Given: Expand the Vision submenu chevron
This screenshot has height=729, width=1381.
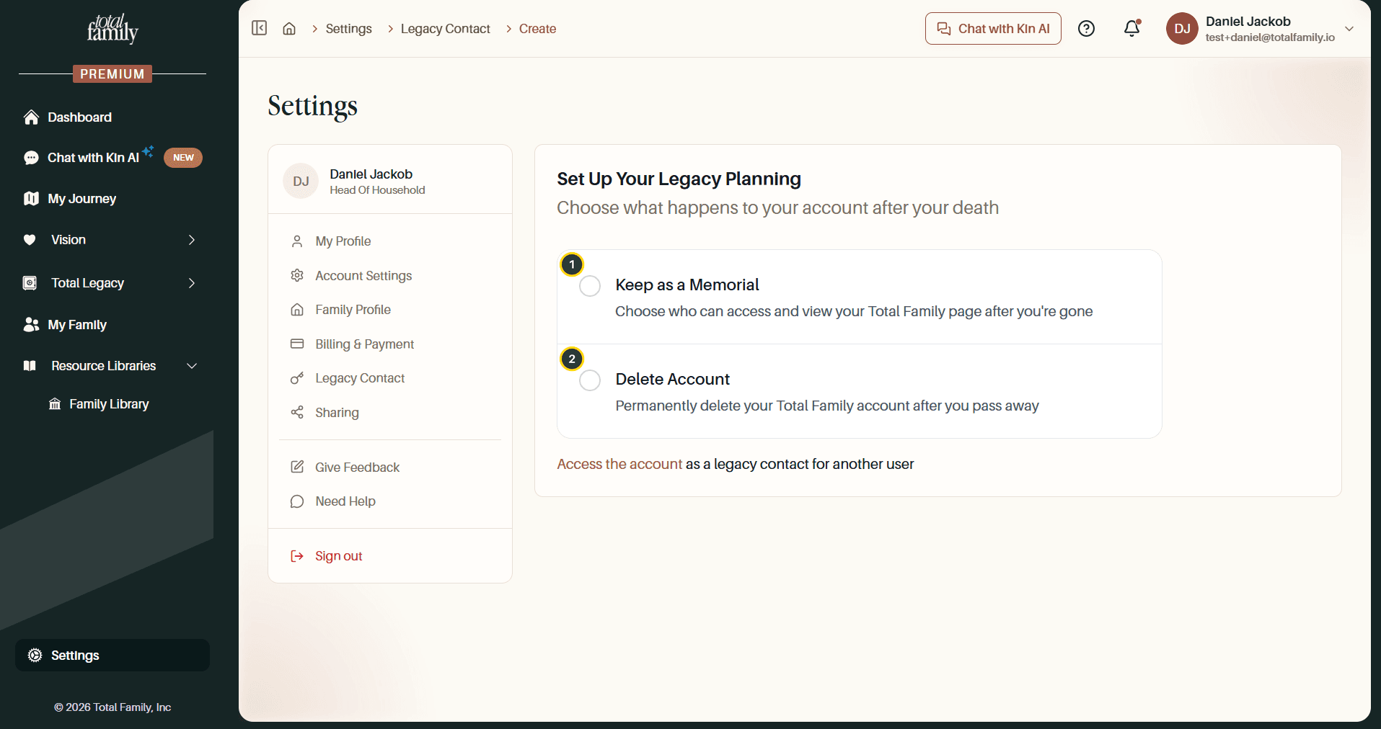Looking at the screenshot, I should coord(192,240).
